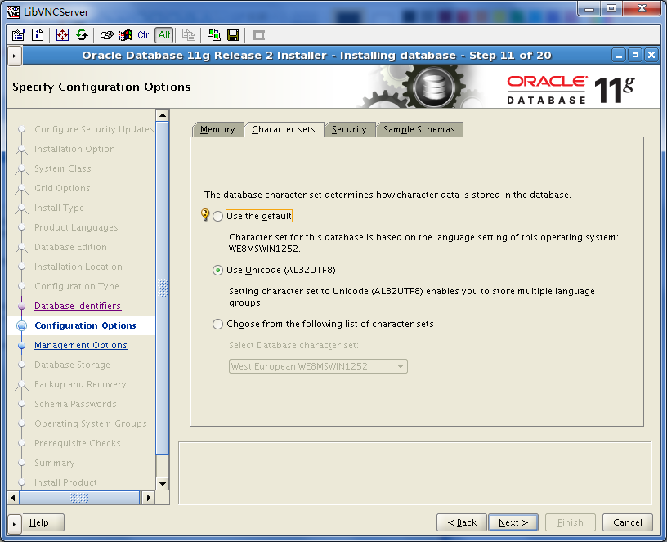Click the empty message area below tabs
The image size is (667, 542).
[x=414, y=473]
